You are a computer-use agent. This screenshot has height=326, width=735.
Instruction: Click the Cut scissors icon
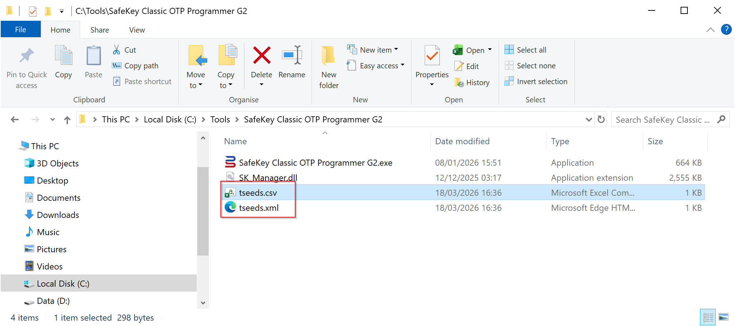pos(116,50)
